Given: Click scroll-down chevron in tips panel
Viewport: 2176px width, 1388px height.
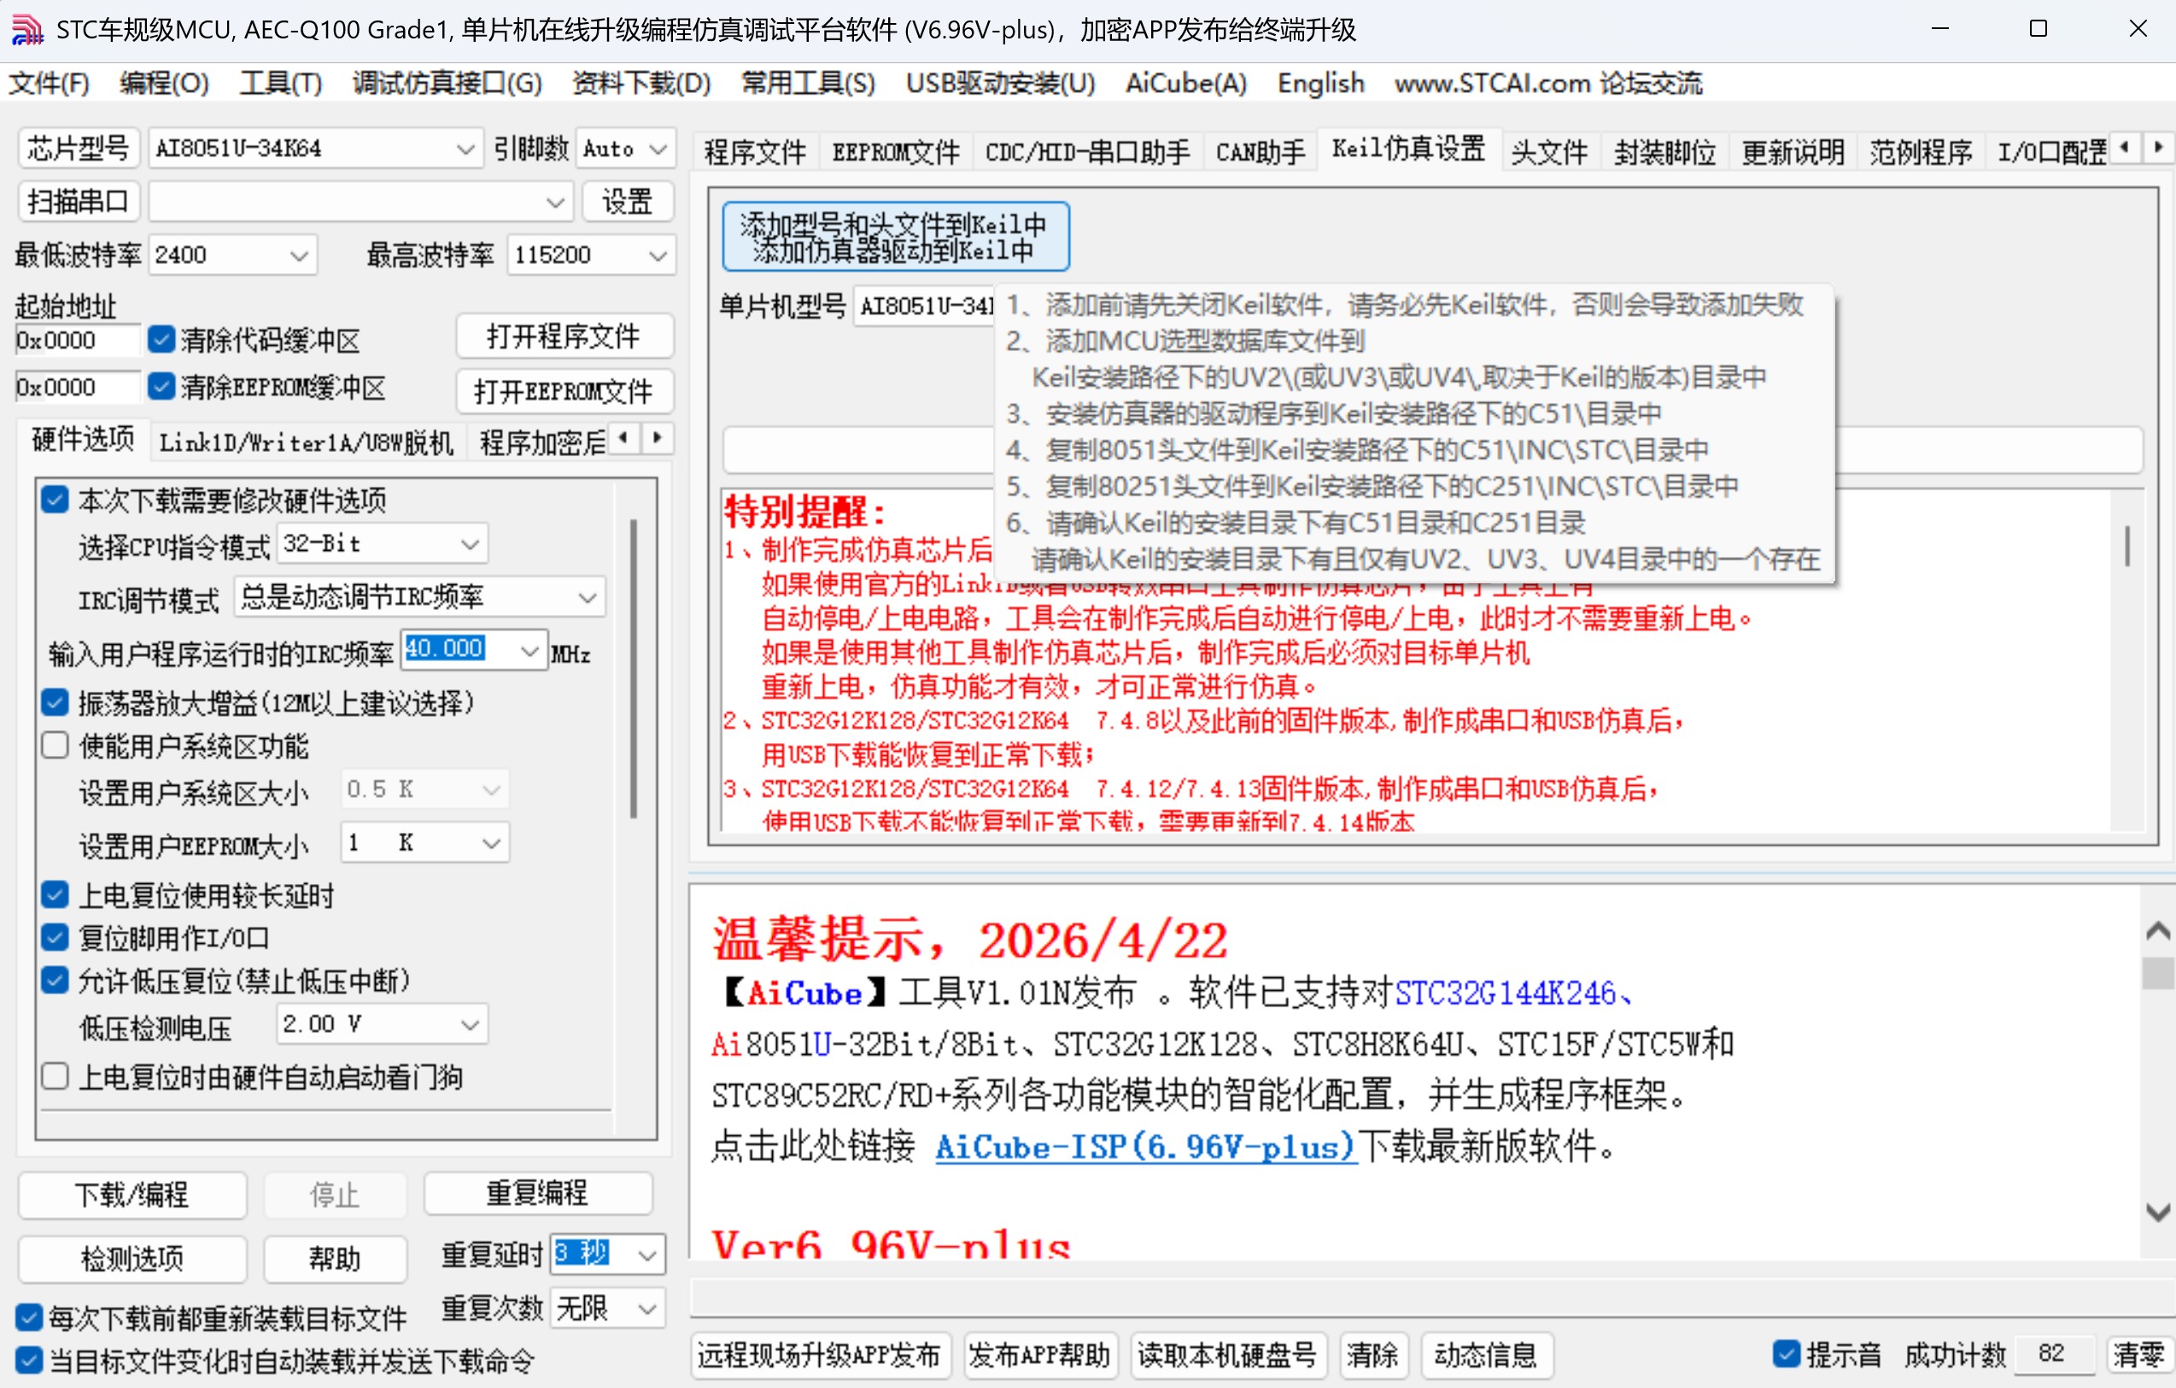Looking at the screenshot, I should click(2158, 1212).
